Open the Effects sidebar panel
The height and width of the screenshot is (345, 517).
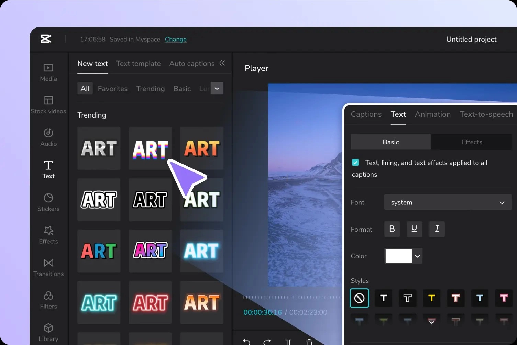[x=48, y=235]
